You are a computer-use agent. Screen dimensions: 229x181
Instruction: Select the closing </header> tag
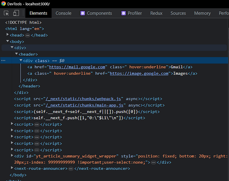pos(29,86)
